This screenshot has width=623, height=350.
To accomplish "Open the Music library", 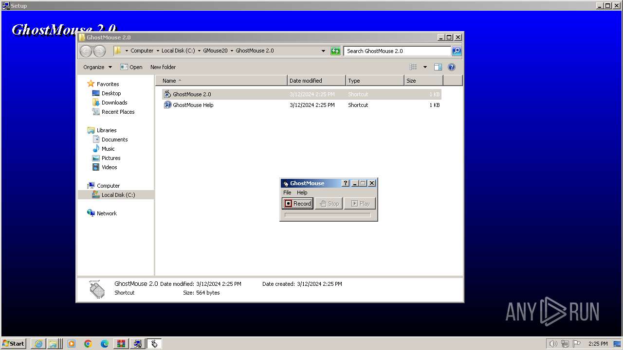I will point(108,149).
